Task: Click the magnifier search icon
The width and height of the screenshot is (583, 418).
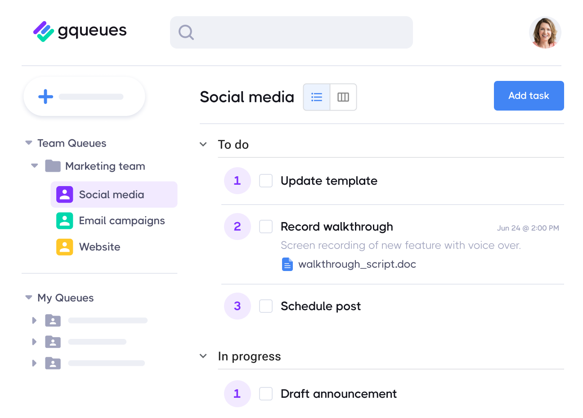Action: coord(186,32)
